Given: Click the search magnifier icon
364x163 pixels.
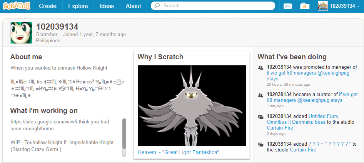Looking at the screenshot, I should (157, 6).
